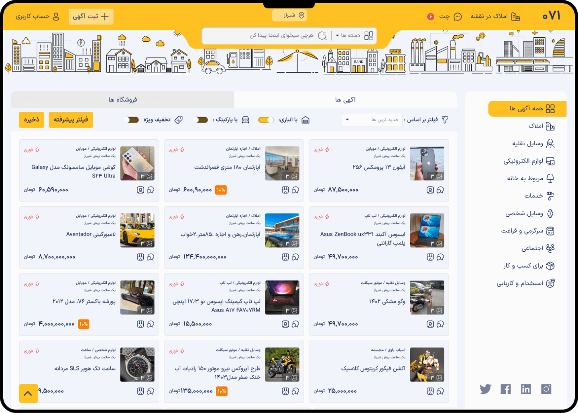This screenshot has height=413, width=578.
Task: Open the Aerox motorcycle listing thumbnail
Action: (x=282, y=364)
